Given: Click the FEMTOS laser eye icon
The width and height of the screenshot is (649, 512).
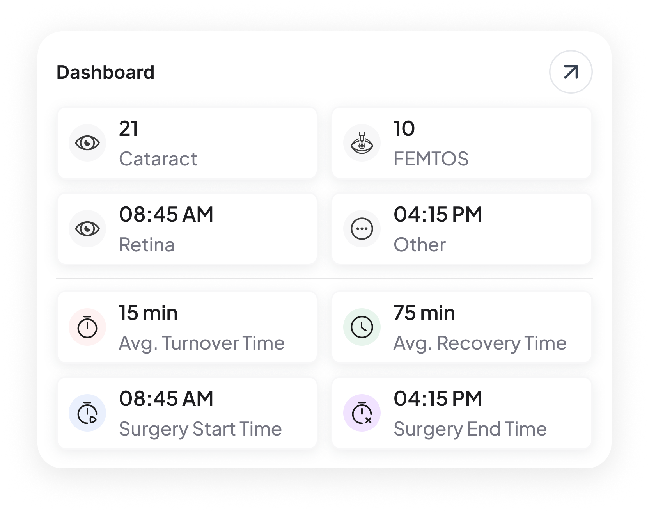Looking at the screenshot, I should coord(362,143).
